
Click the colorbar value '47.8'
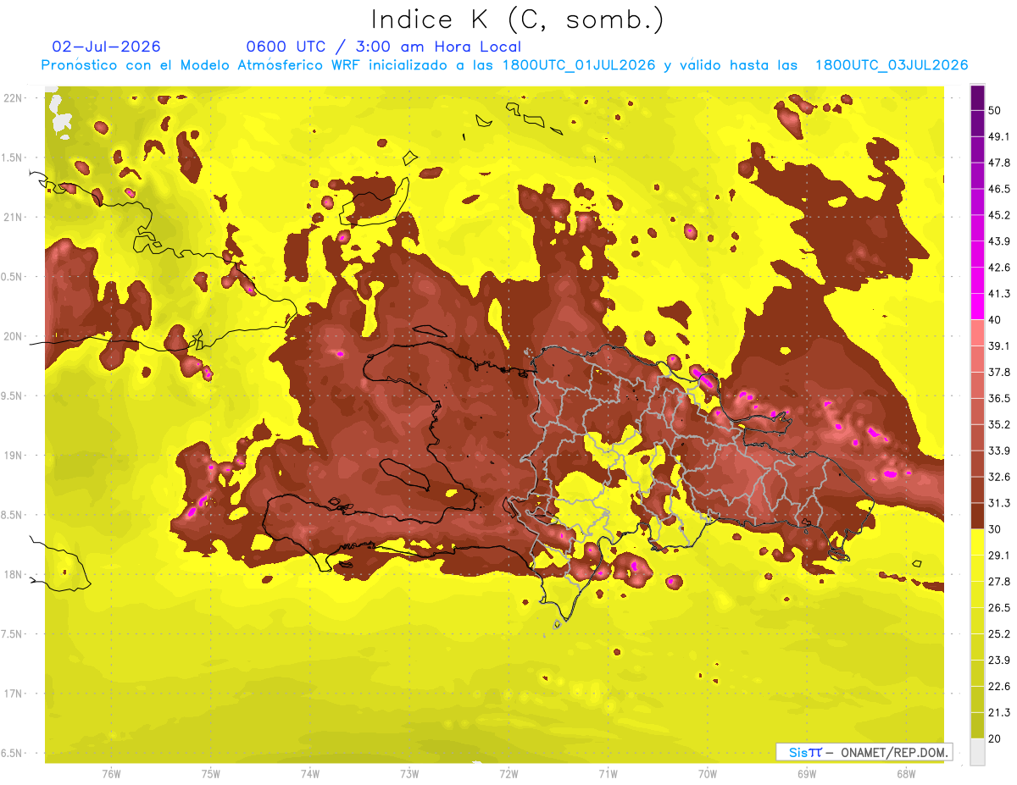(999, 163)
